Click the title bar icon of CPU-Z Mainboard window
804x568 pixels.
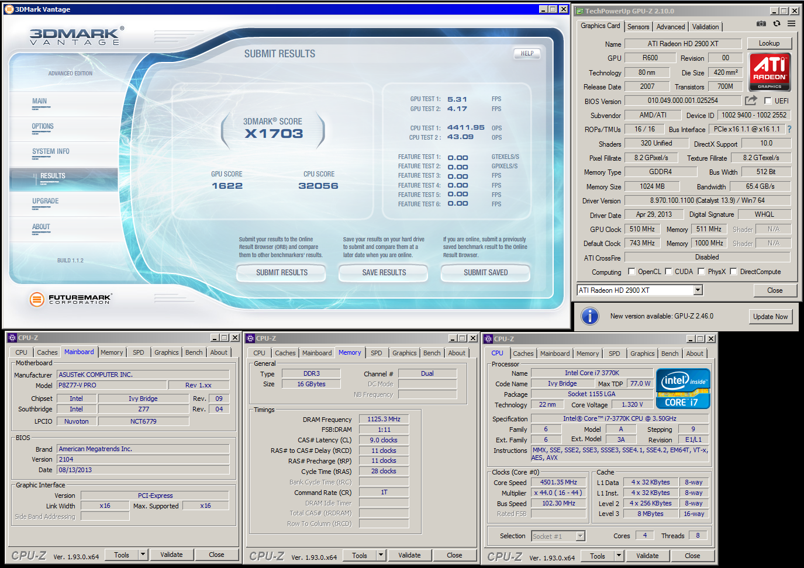(x=12, y=338)
